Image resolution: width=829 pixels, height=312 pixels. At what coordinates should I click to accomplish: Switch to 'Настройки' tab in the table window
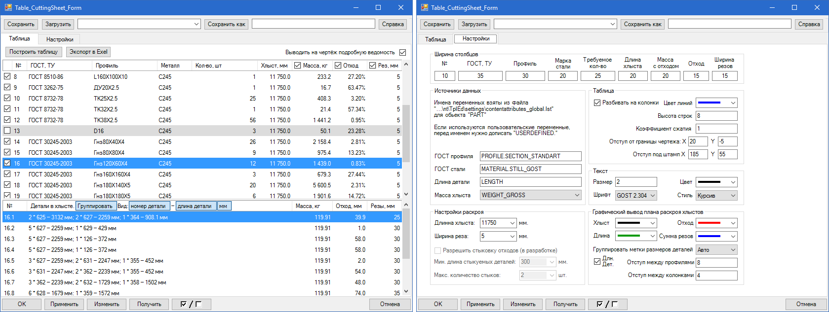60,39
